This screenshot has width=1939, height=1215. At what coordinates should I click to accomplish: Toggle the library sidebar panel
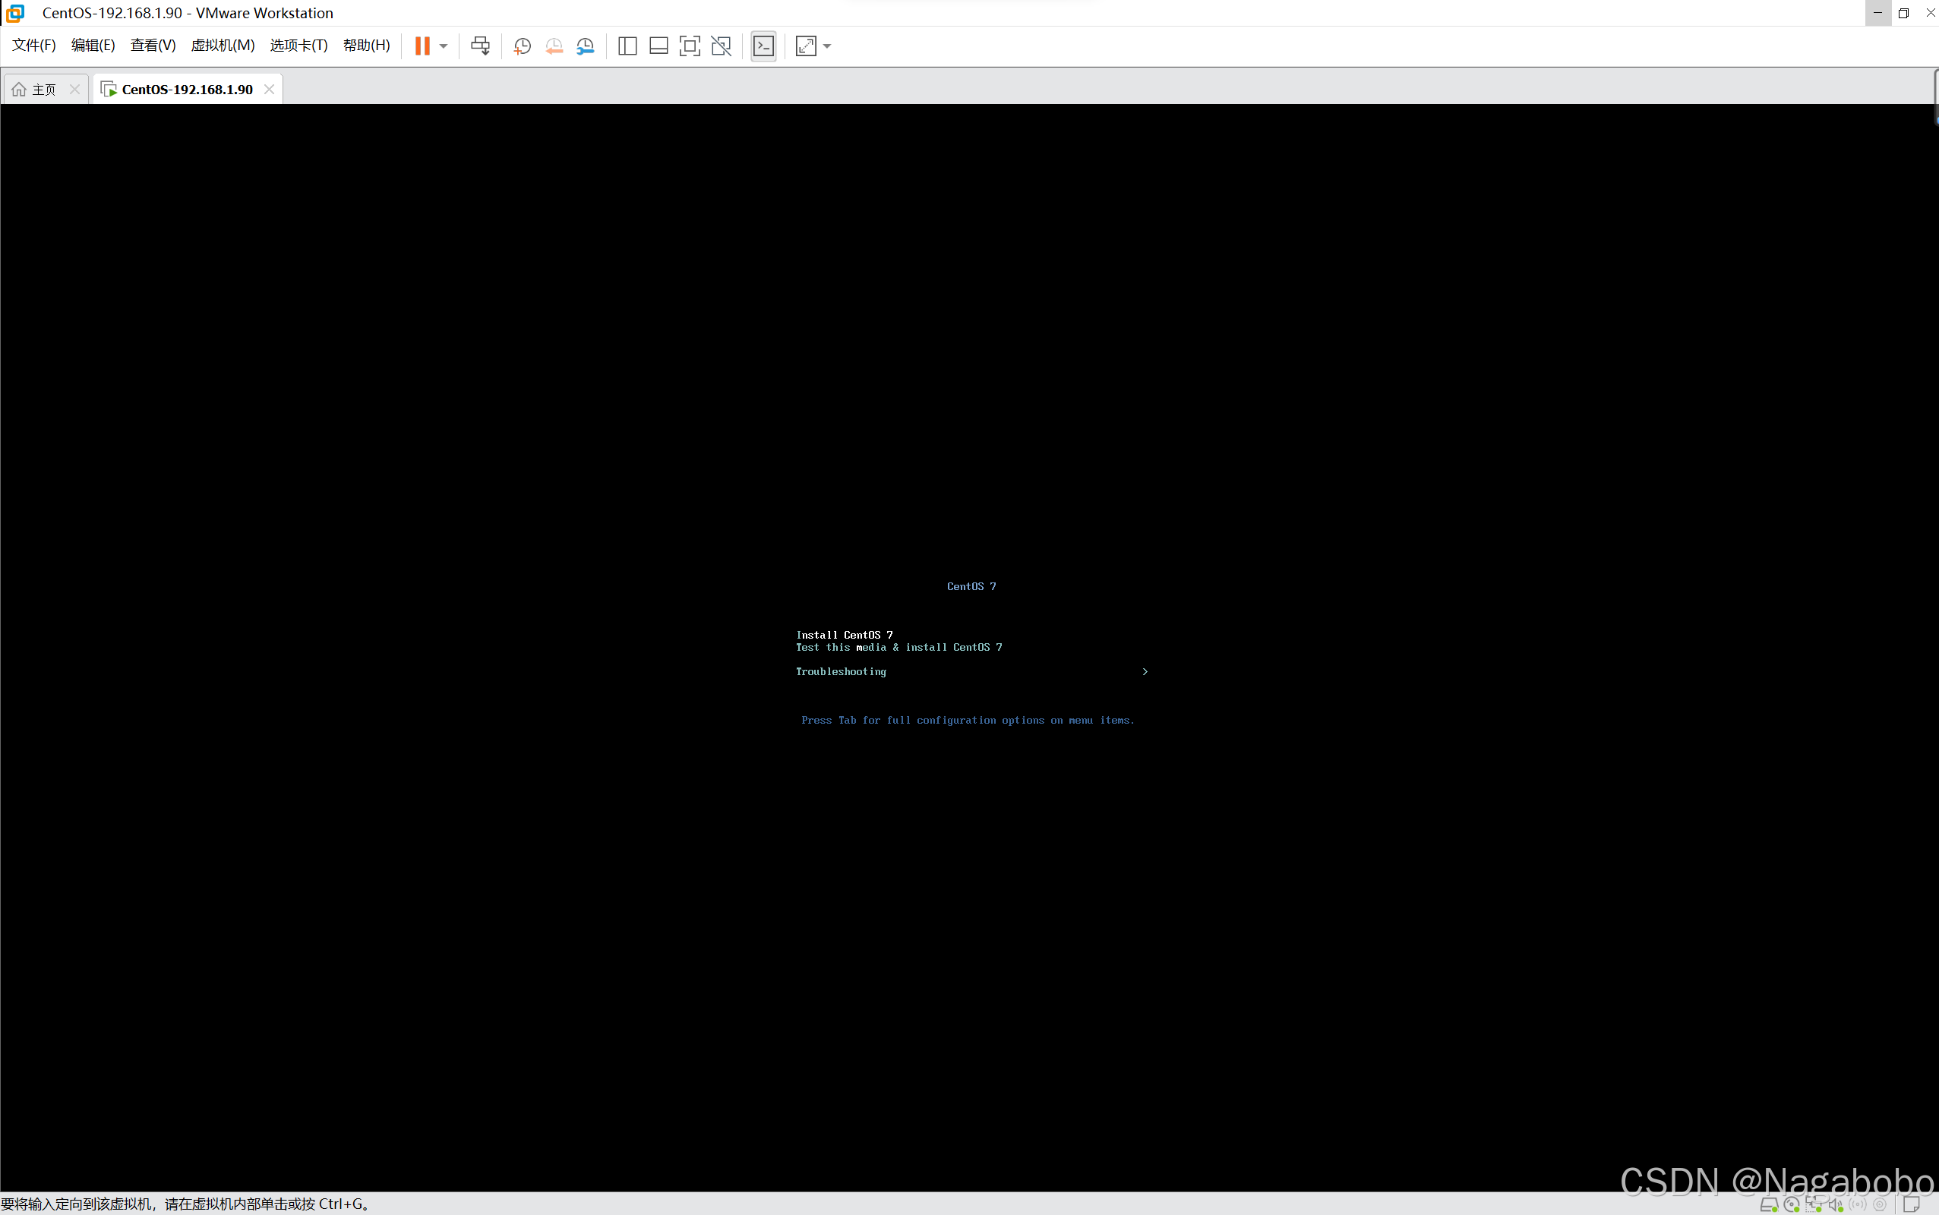click(627, 46)
